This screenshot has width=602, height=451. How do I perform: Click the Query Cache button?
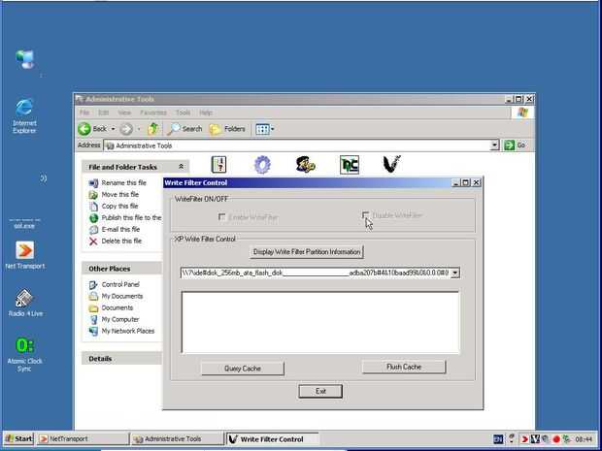243,369
